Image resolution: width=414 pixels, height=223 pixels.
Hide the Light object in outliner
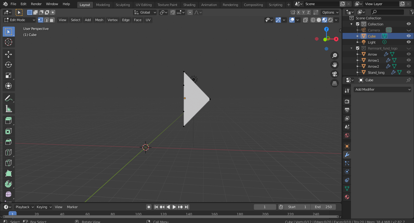(409, 42)
